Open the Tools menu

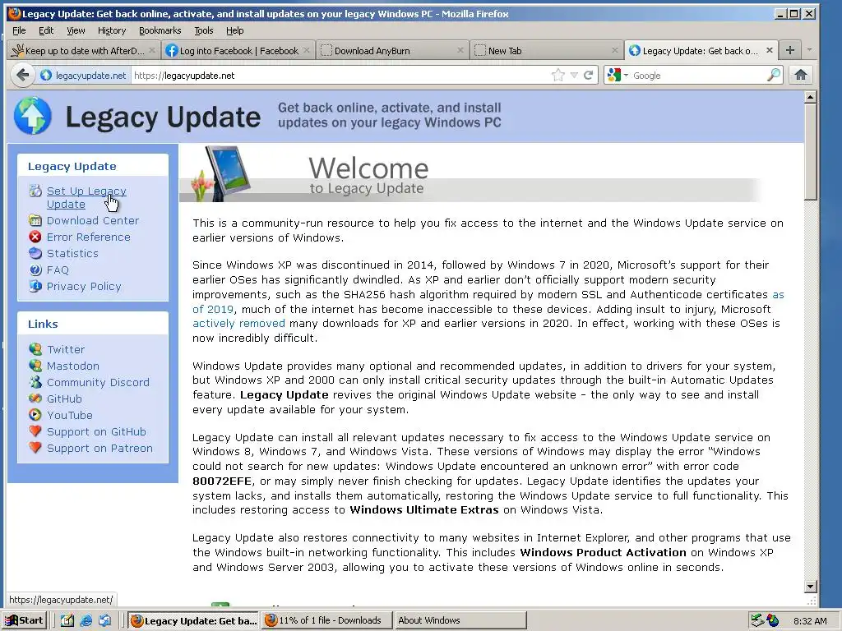click(x=204, y=30)
